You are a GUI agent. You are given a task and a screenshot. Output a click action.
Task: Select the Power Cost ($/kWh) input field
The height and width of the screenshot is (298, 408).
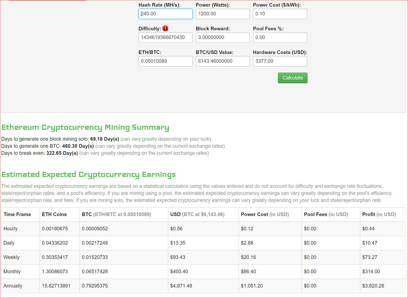(280, 14)
